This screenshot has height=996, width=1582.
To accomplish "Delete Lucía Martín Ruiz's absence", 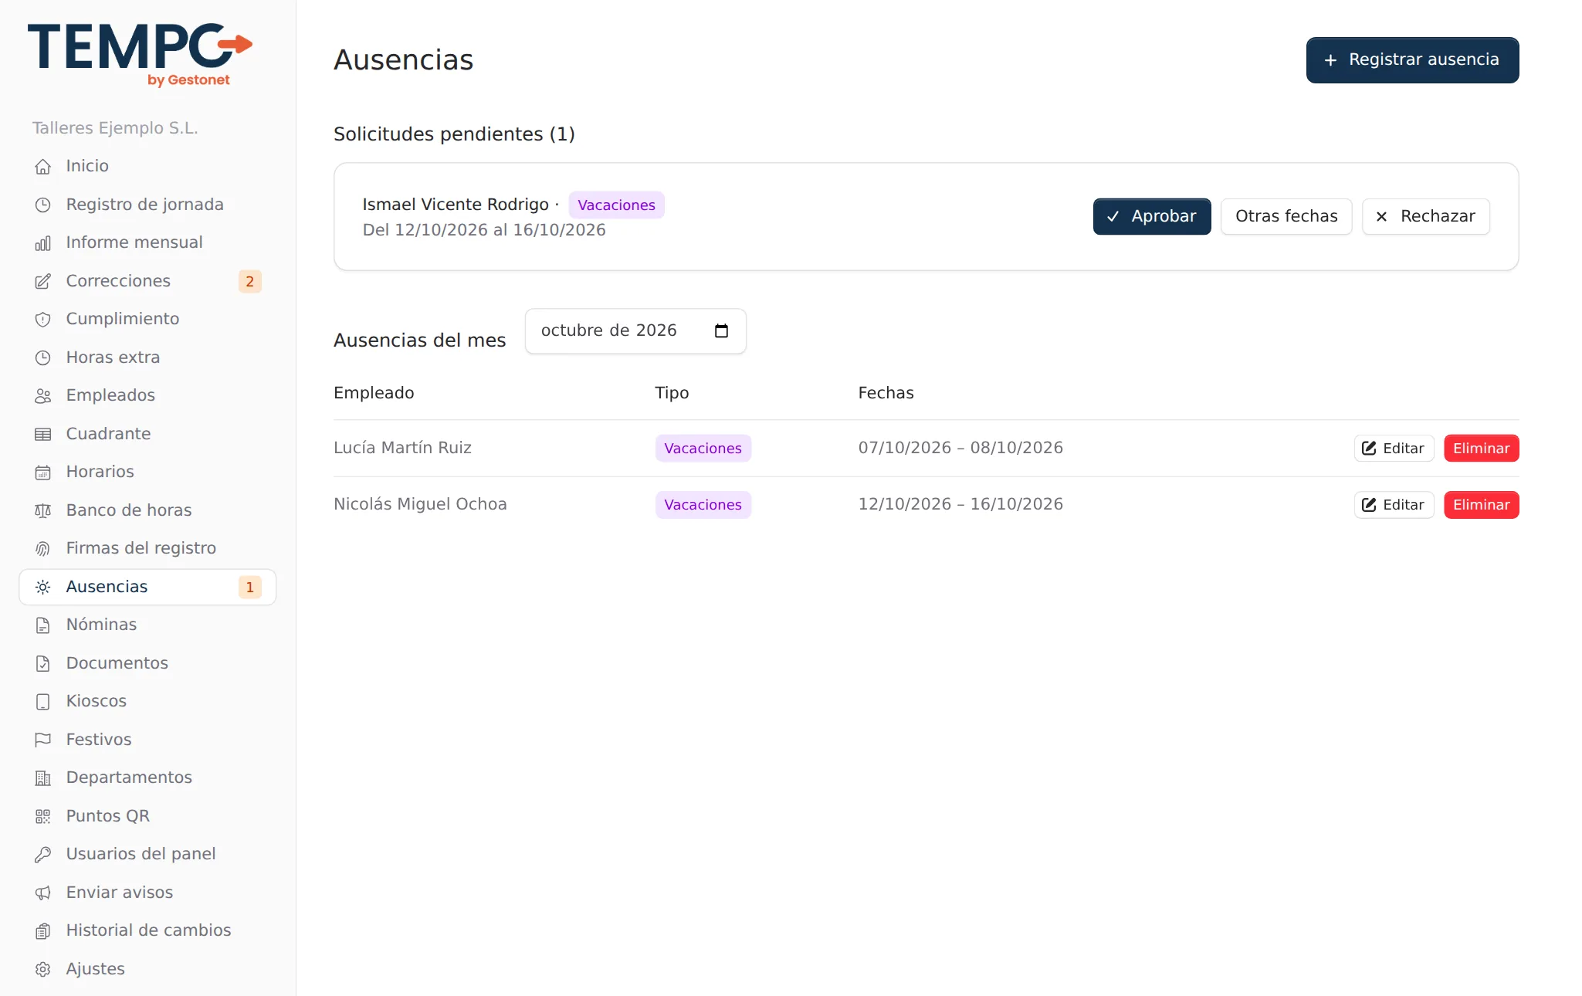I will tap(1481, 449).
